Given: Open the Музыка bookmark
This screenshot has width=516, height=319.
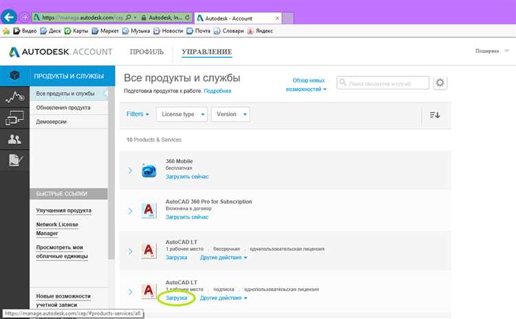Looking at the screenshot, I should click(136, 31).
